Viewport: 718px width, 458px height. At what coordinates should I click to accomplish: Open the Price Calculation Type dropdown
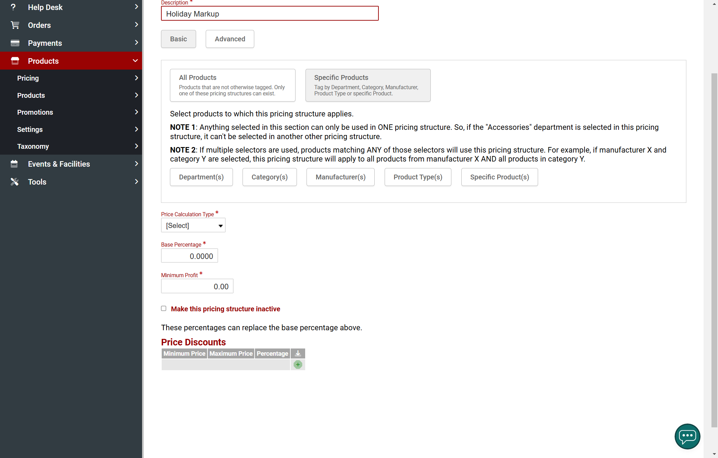[193, 226]
